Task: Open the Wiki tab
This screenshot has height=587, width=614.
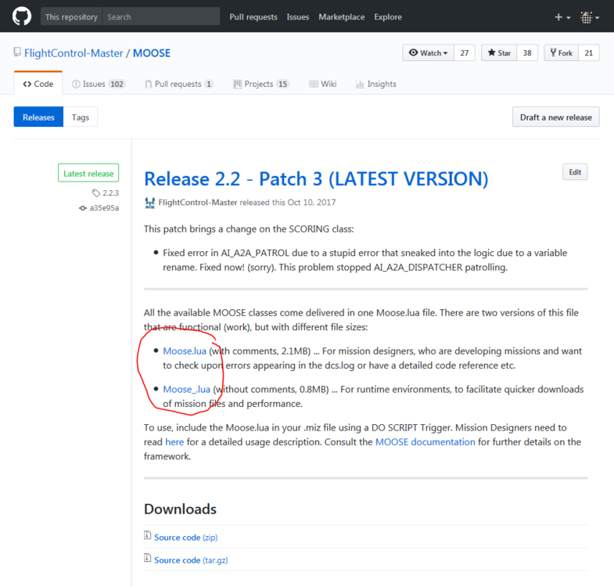Action: coord(323,84)
